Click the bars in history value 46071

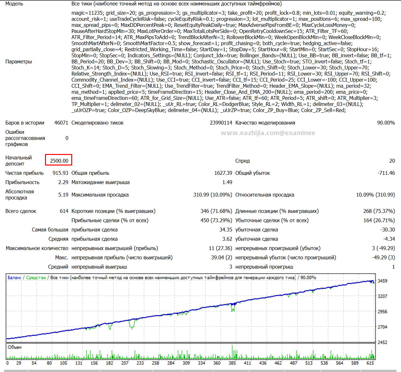tap(61, 123)
